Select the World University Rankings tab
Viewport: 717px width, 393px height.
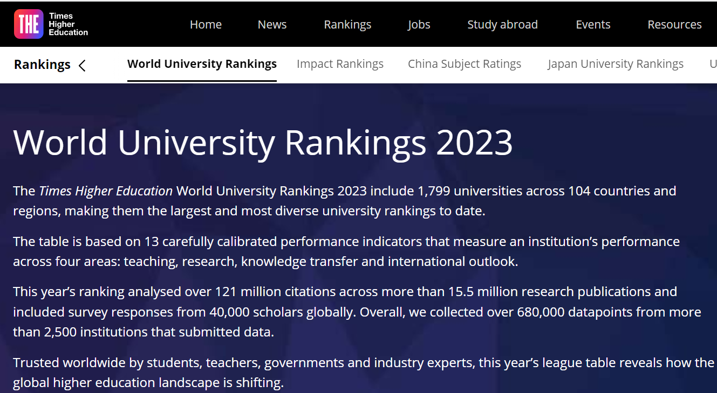click(x=202, y=64)
